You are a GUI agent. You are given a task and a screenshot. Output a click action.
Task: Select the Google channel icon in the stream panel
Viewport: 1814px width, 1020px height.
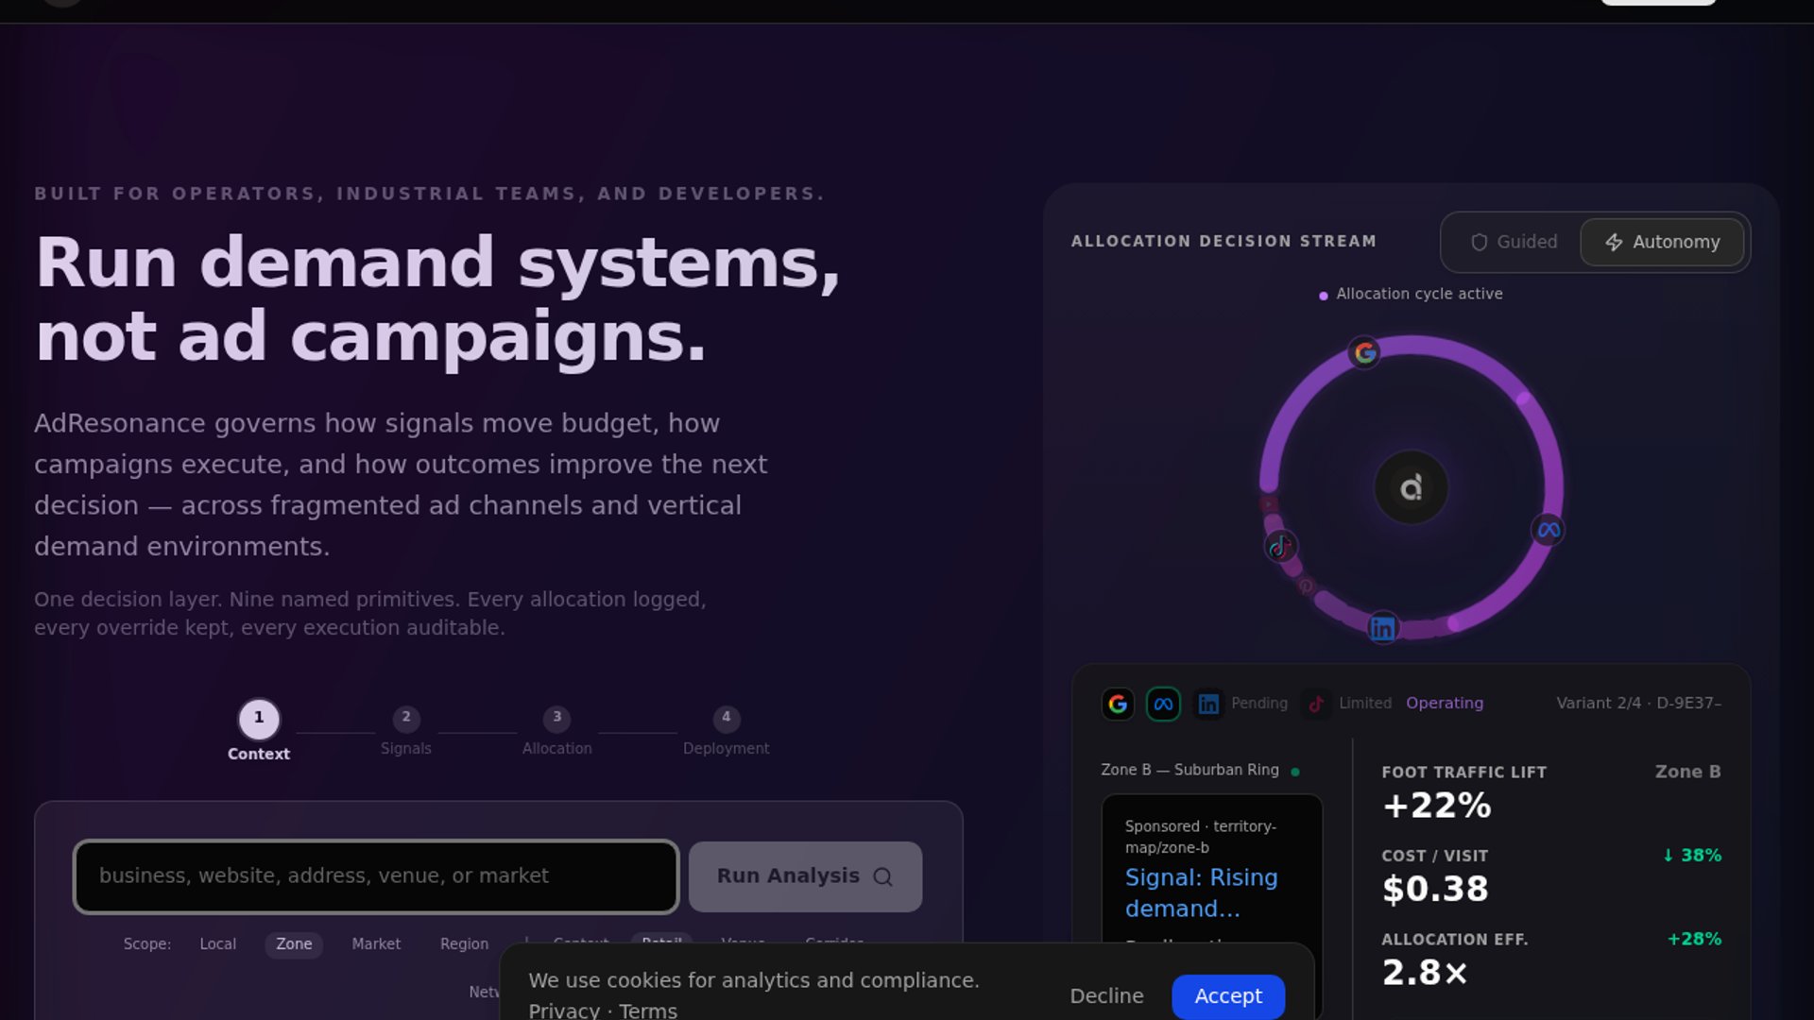tap(1118, 704)
